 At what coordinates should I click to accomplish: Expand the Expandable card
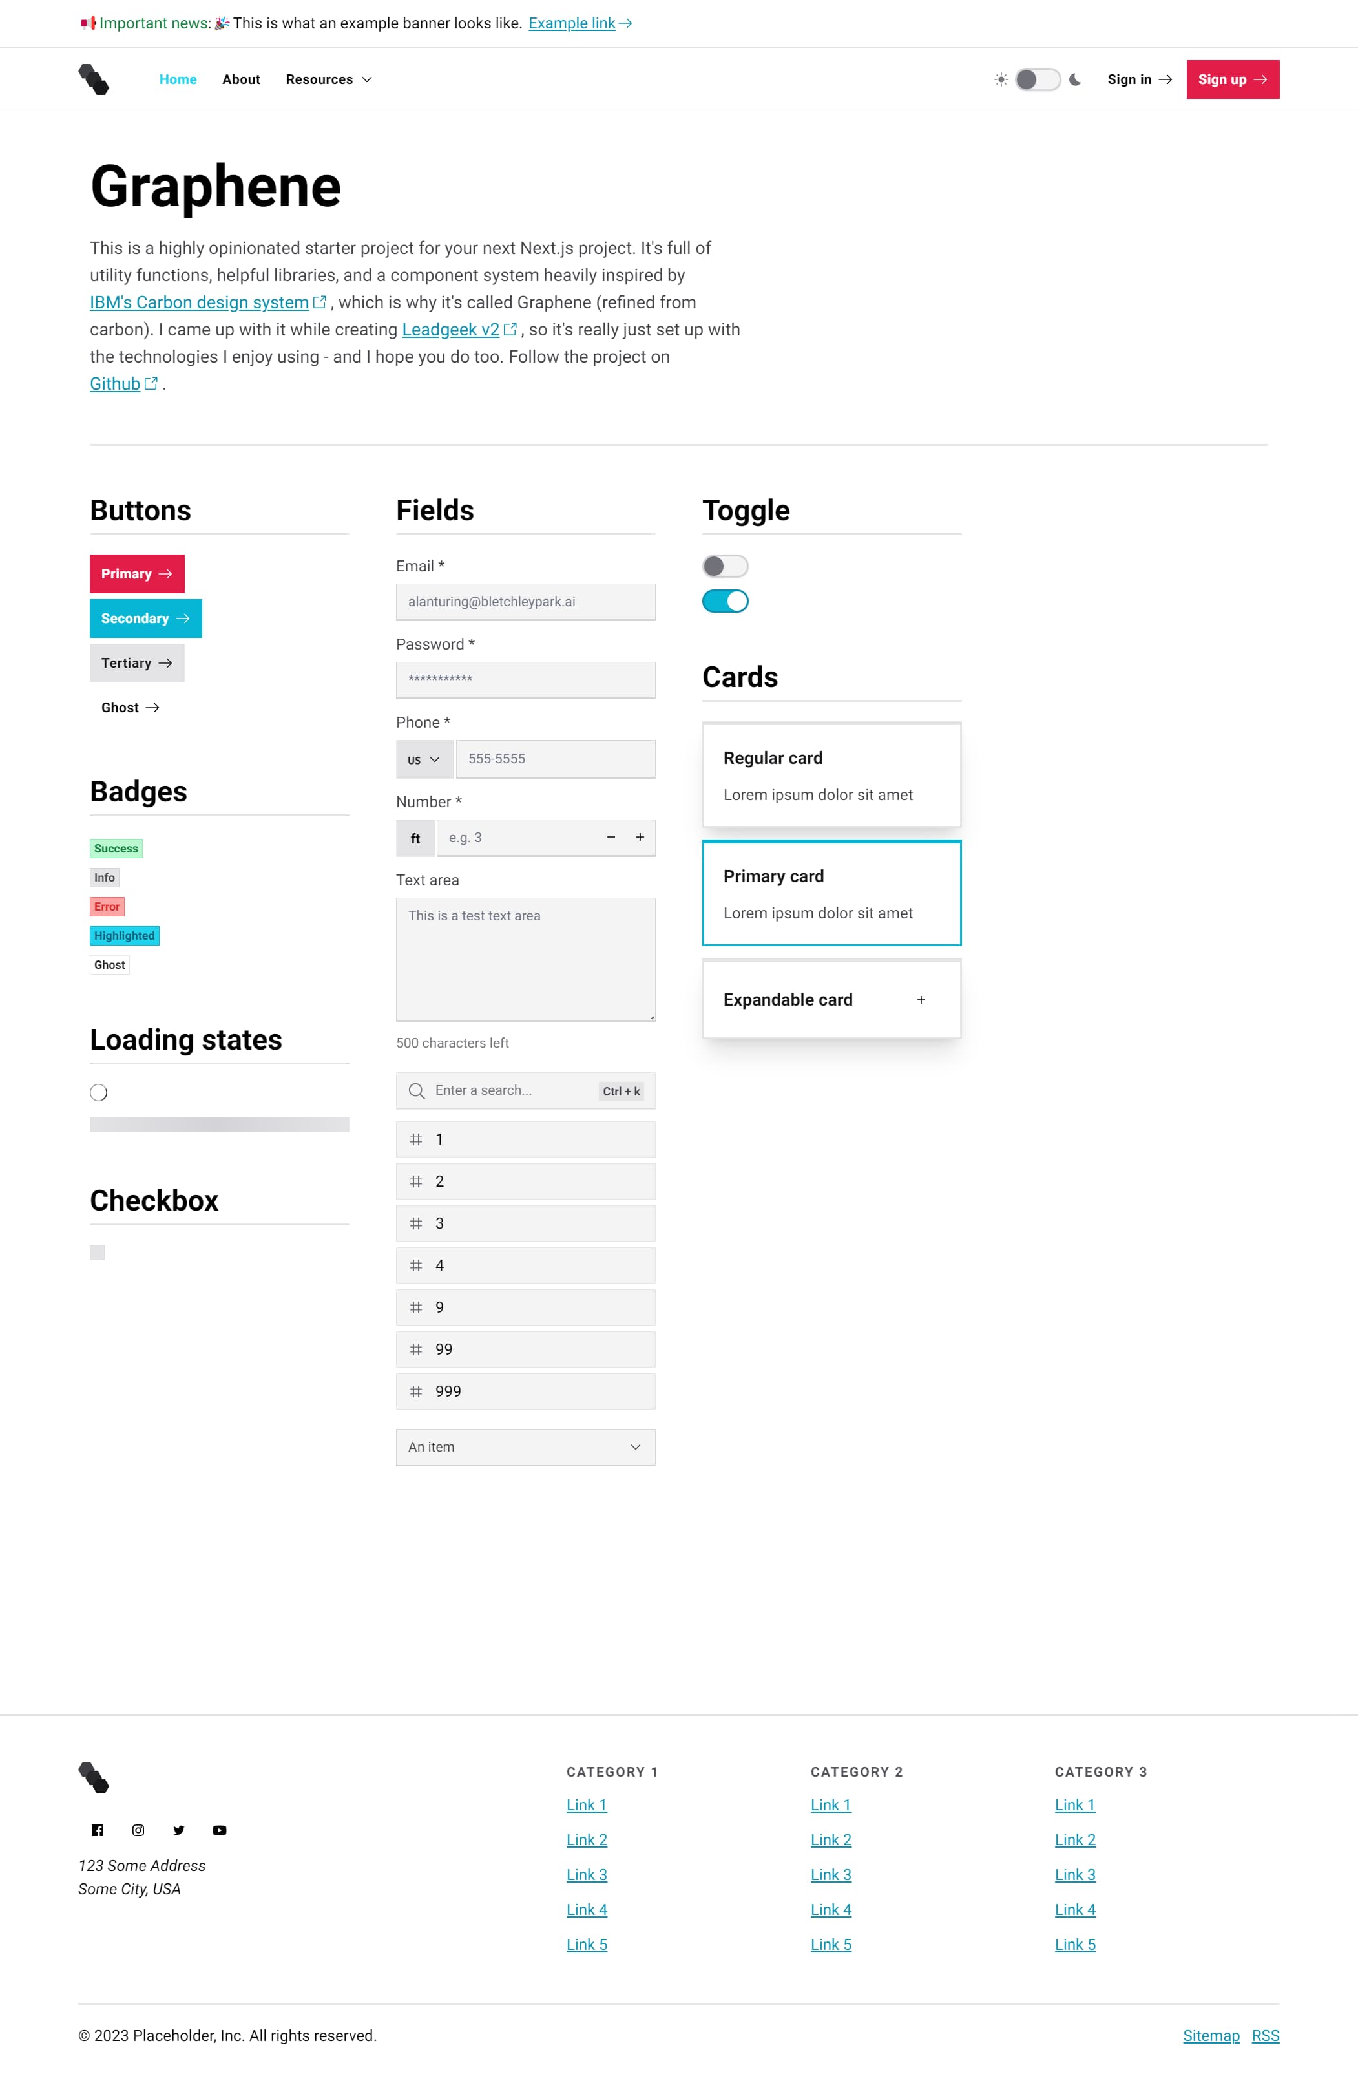pos(831,999)
